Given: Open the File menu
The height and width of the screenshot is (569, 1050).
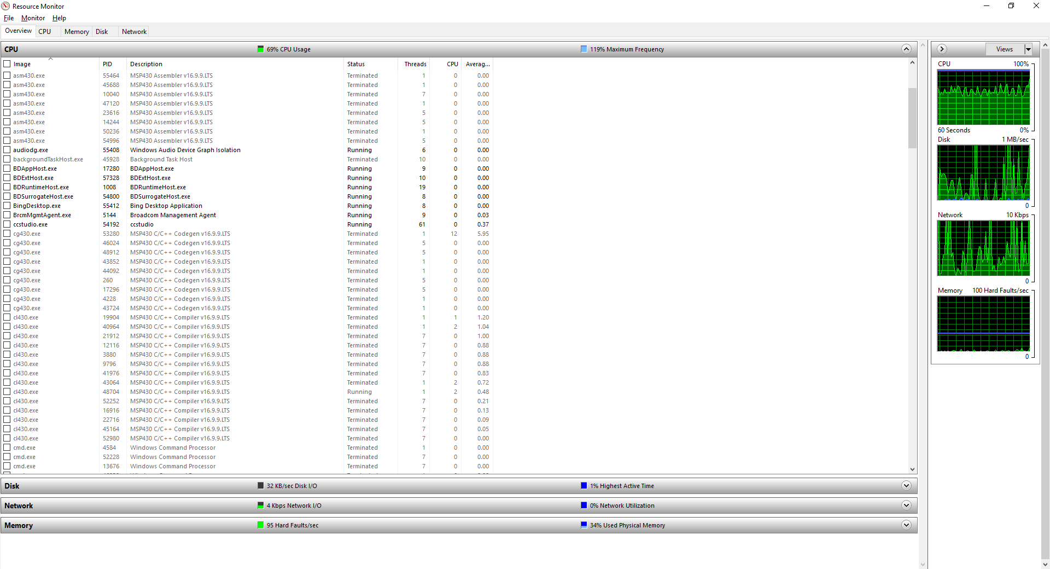Looking at the screenshot, I should (x=9, y=18).
